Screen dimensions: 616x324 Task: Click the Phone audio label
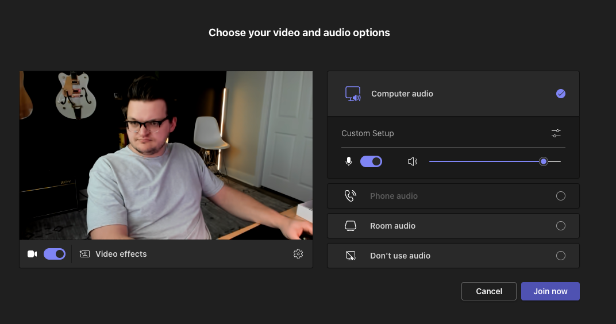[x=394, y=196]
